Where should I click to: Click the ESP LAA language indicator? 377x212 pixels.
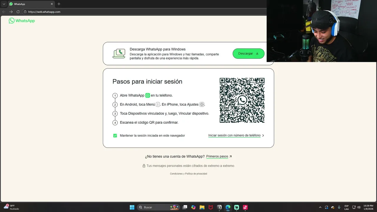point(347,207)
